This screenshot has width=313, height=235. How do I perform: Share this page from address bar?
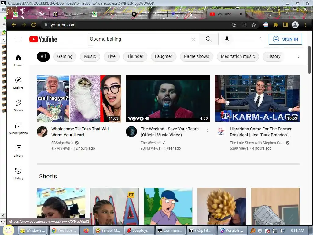pyautogui.click(x=244, y=25)
